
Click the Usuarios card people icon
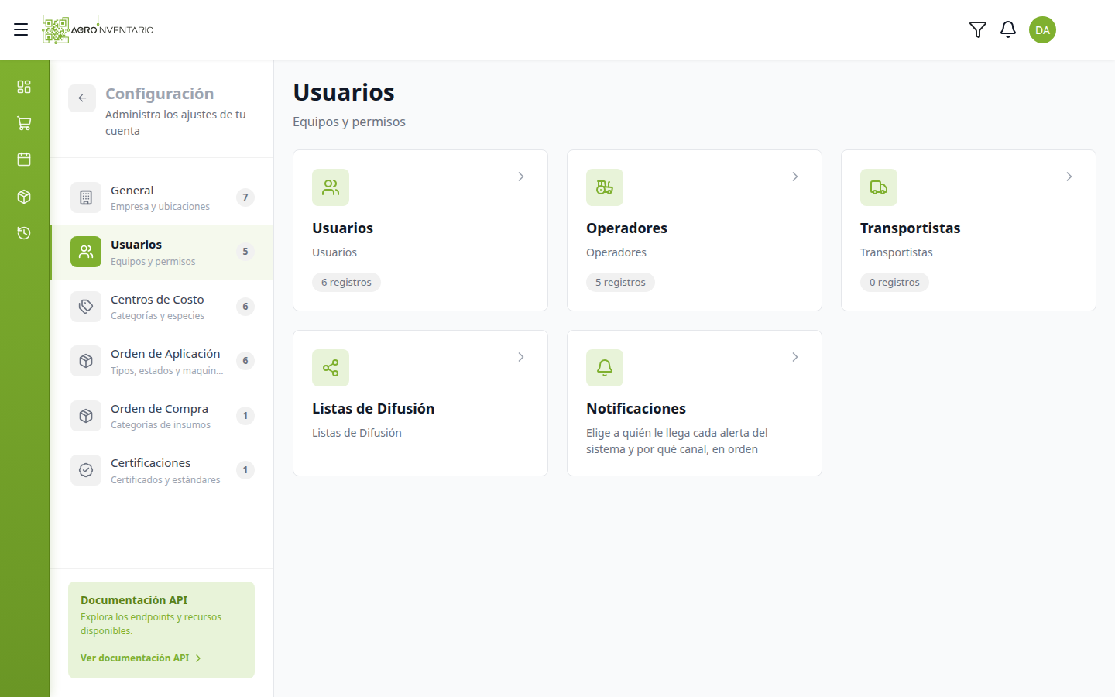[x=331, y=187]
